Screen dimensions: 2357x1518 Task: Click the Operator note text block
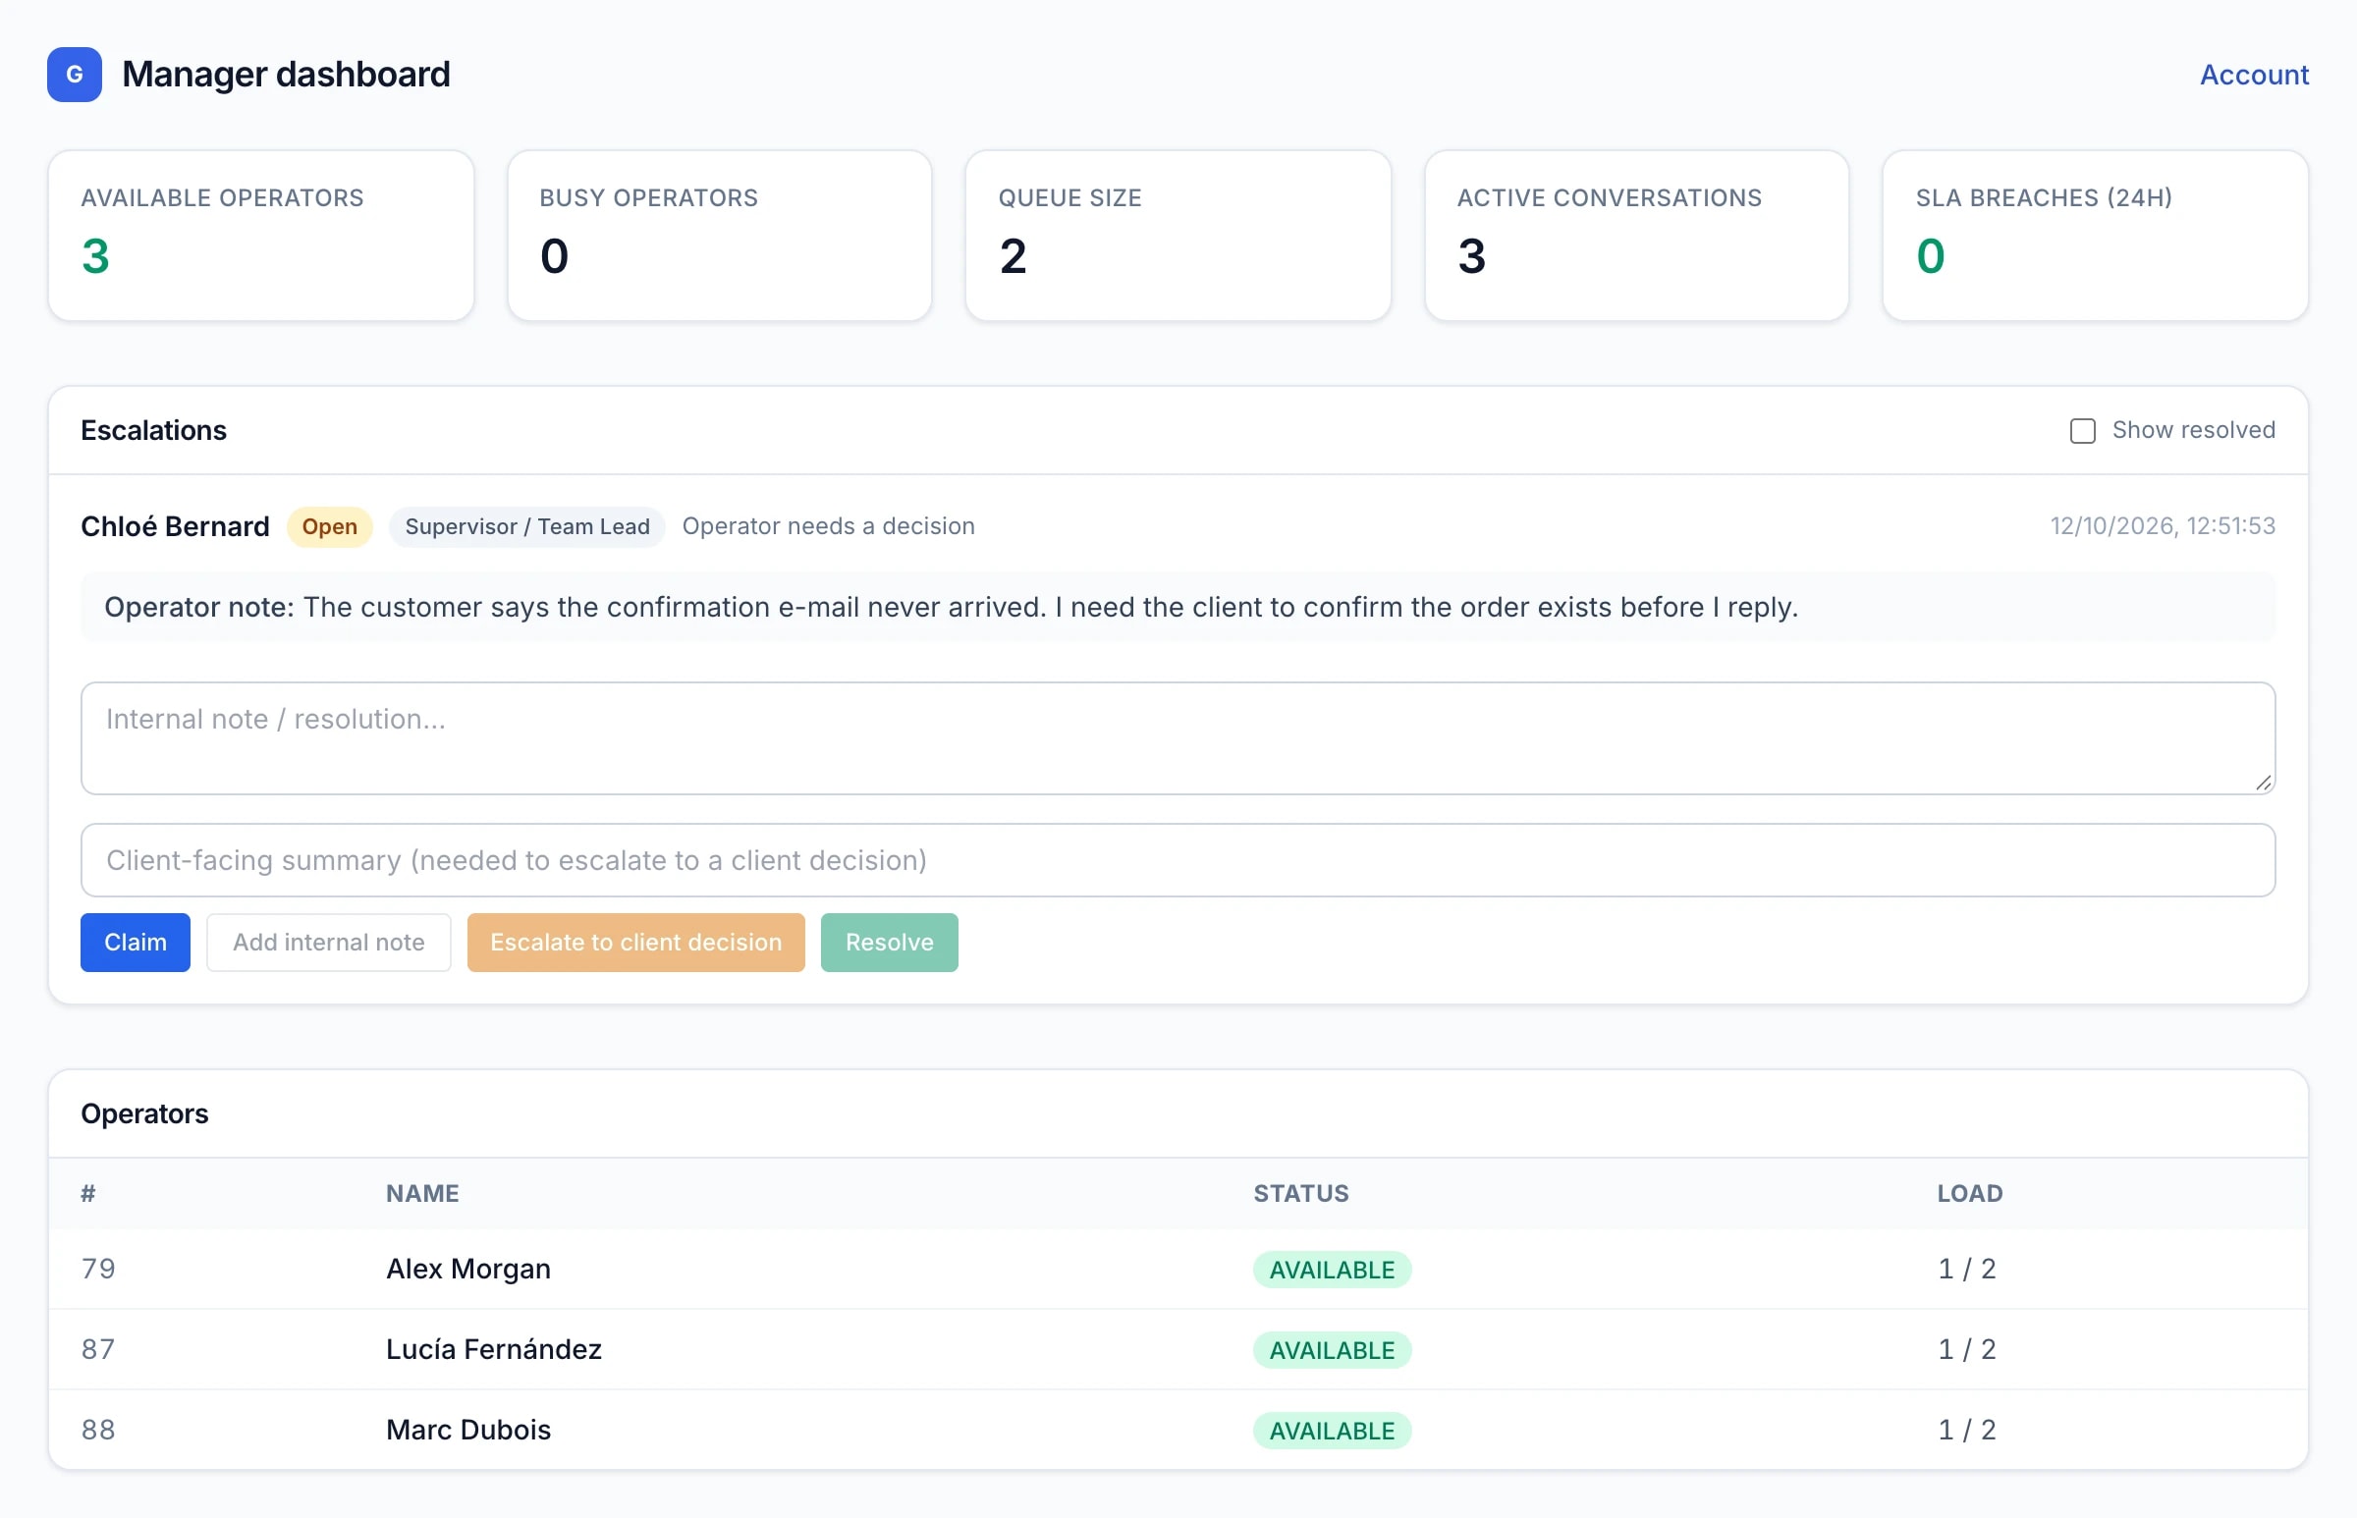pos(1178,607)
